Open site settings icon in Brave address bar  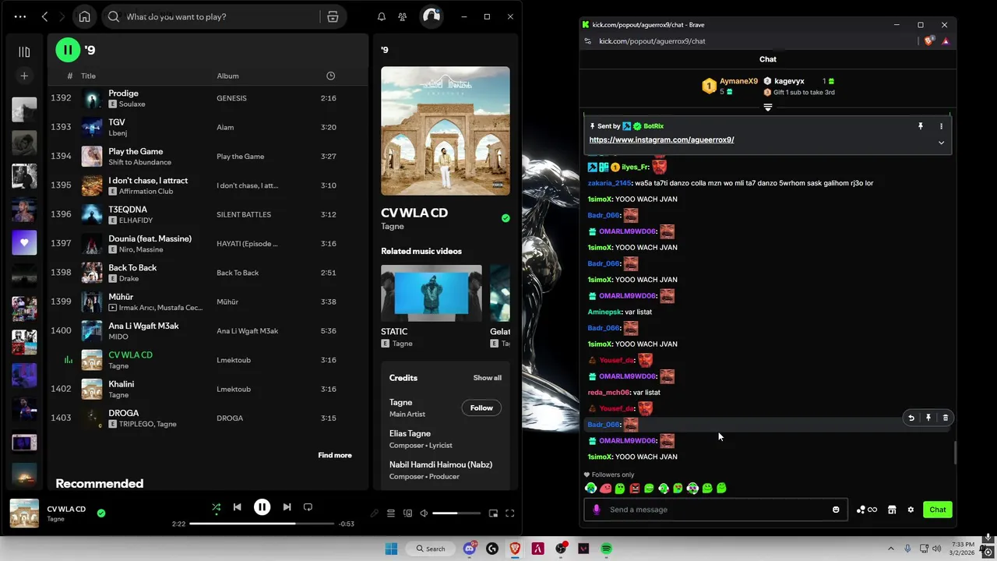coord(587,41)
